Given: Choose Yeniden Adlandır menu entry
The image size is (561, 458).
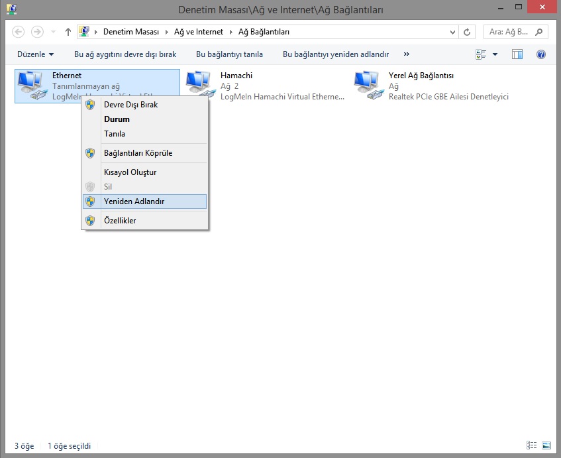Looking at the screenshot, I should [145, 201].
